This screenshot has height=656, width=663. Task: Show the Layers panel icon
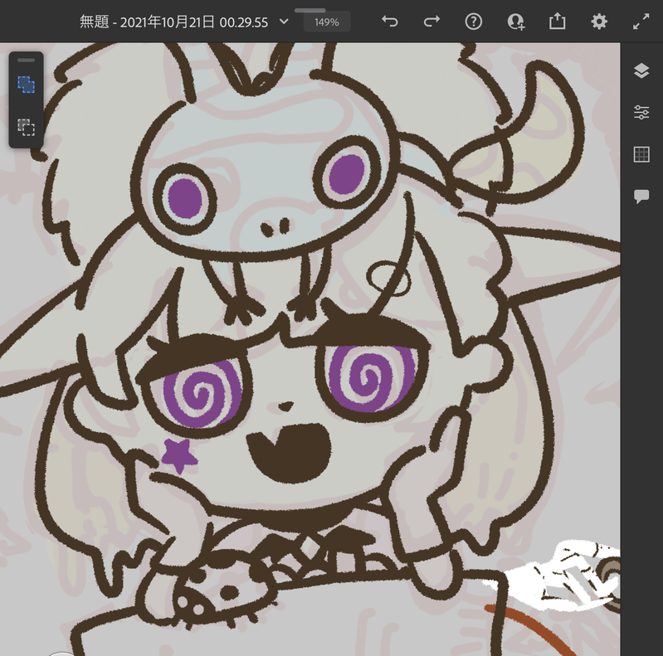pyautogui.click(x=641, y=70)
